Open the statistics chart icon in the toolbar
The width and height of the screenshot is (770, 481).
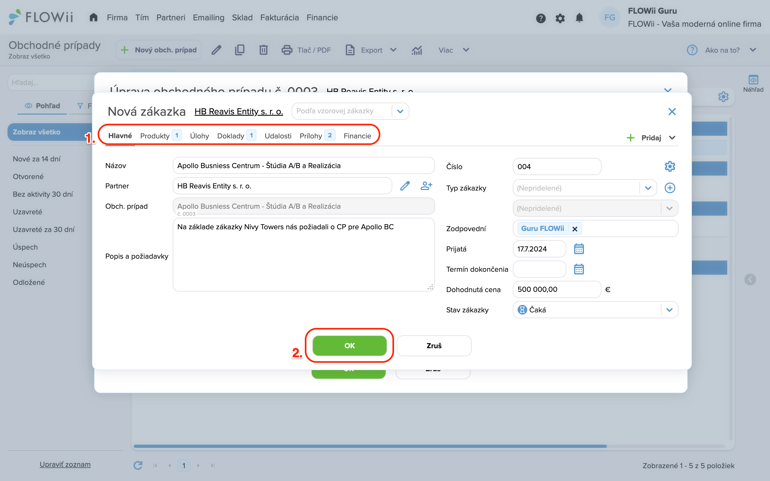pyautogui.click(x=417, y=50)
